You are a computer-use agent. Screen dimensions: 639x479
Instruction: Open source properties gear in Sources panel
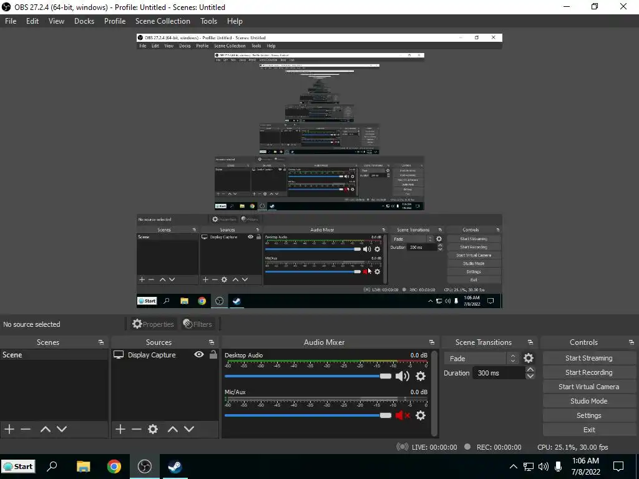pos(153,429)
